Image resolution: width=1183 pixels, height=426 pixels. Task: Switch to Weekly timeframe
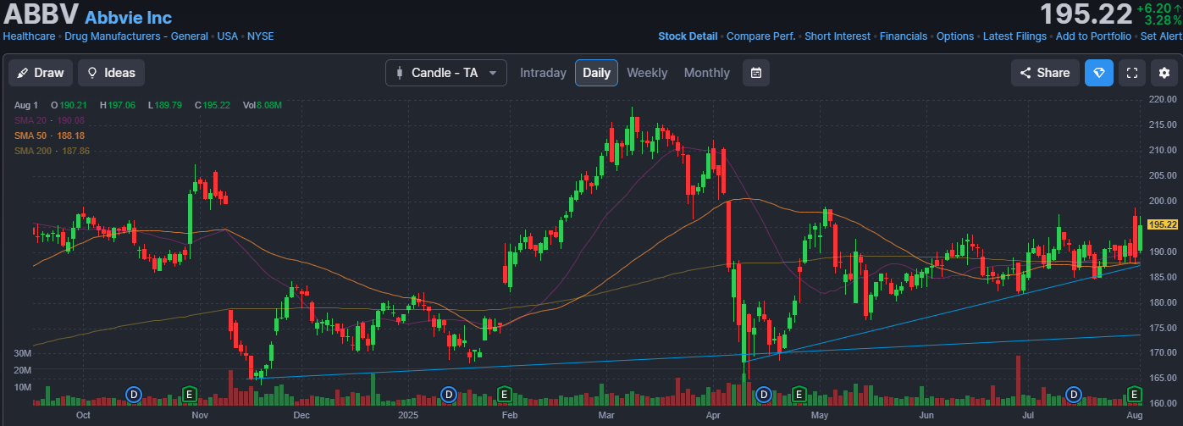[647, 73]
